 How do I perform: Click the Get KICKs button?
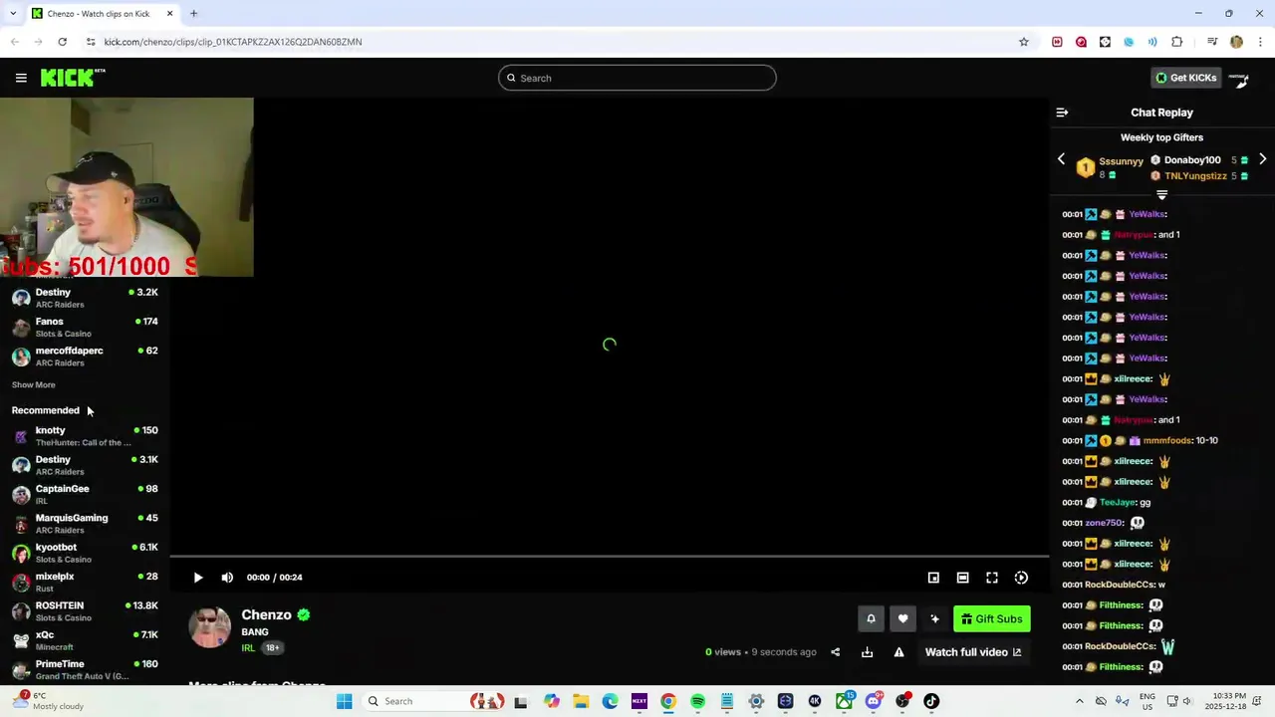(x=1185, y=78)
